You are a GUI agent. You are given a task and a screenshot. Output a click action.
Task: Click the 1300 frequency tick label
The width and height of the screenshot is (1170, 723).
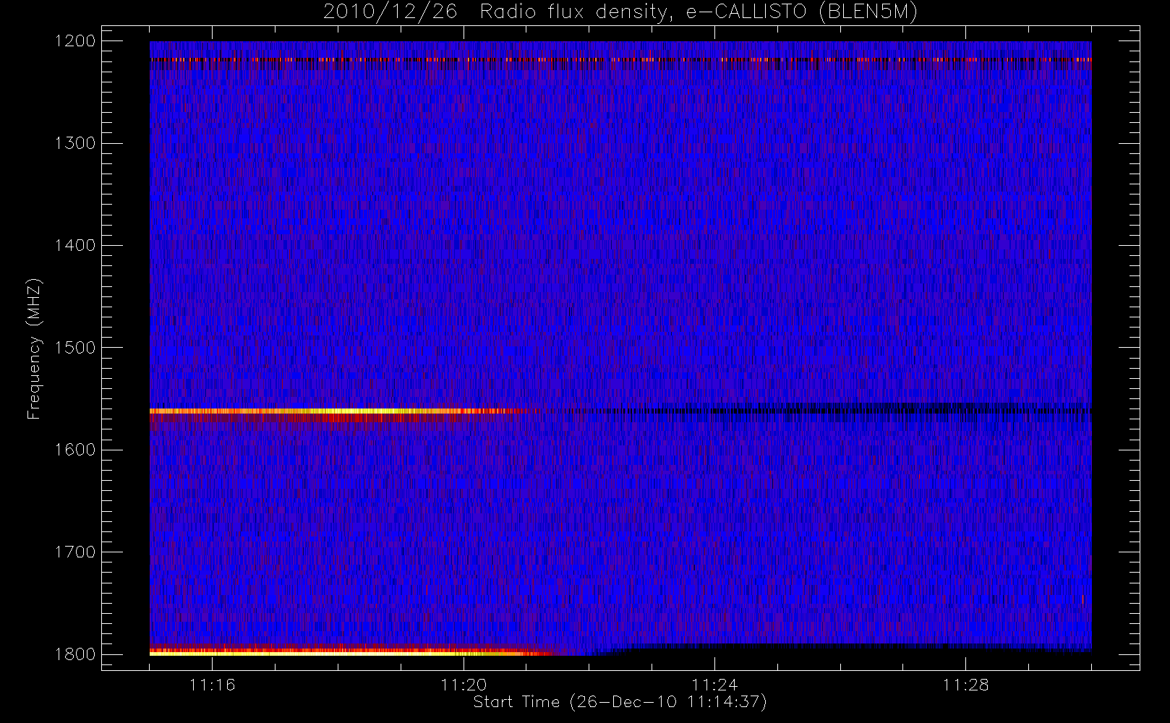75,143
